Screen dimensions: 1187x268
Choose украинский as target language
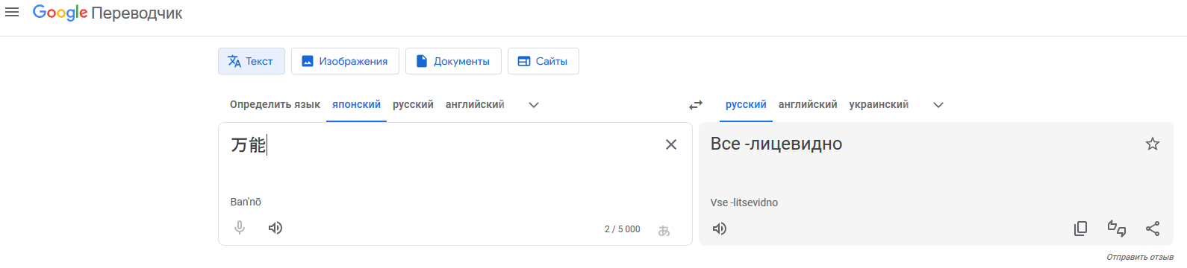point(879,104)
